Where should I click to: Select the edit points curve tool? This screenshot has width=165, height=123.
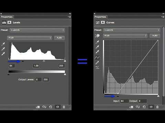[x=97, y=57]
